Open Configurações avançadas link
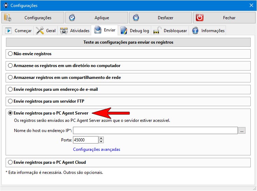257x191 pixels. pyautogui.click(x=96, y=149)
